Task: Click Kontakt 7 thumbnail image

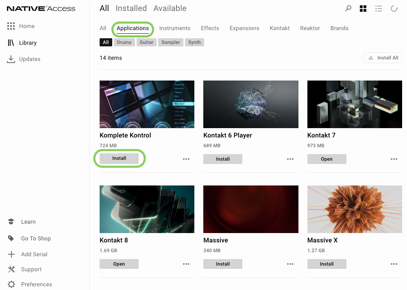Action: (355, 104)
